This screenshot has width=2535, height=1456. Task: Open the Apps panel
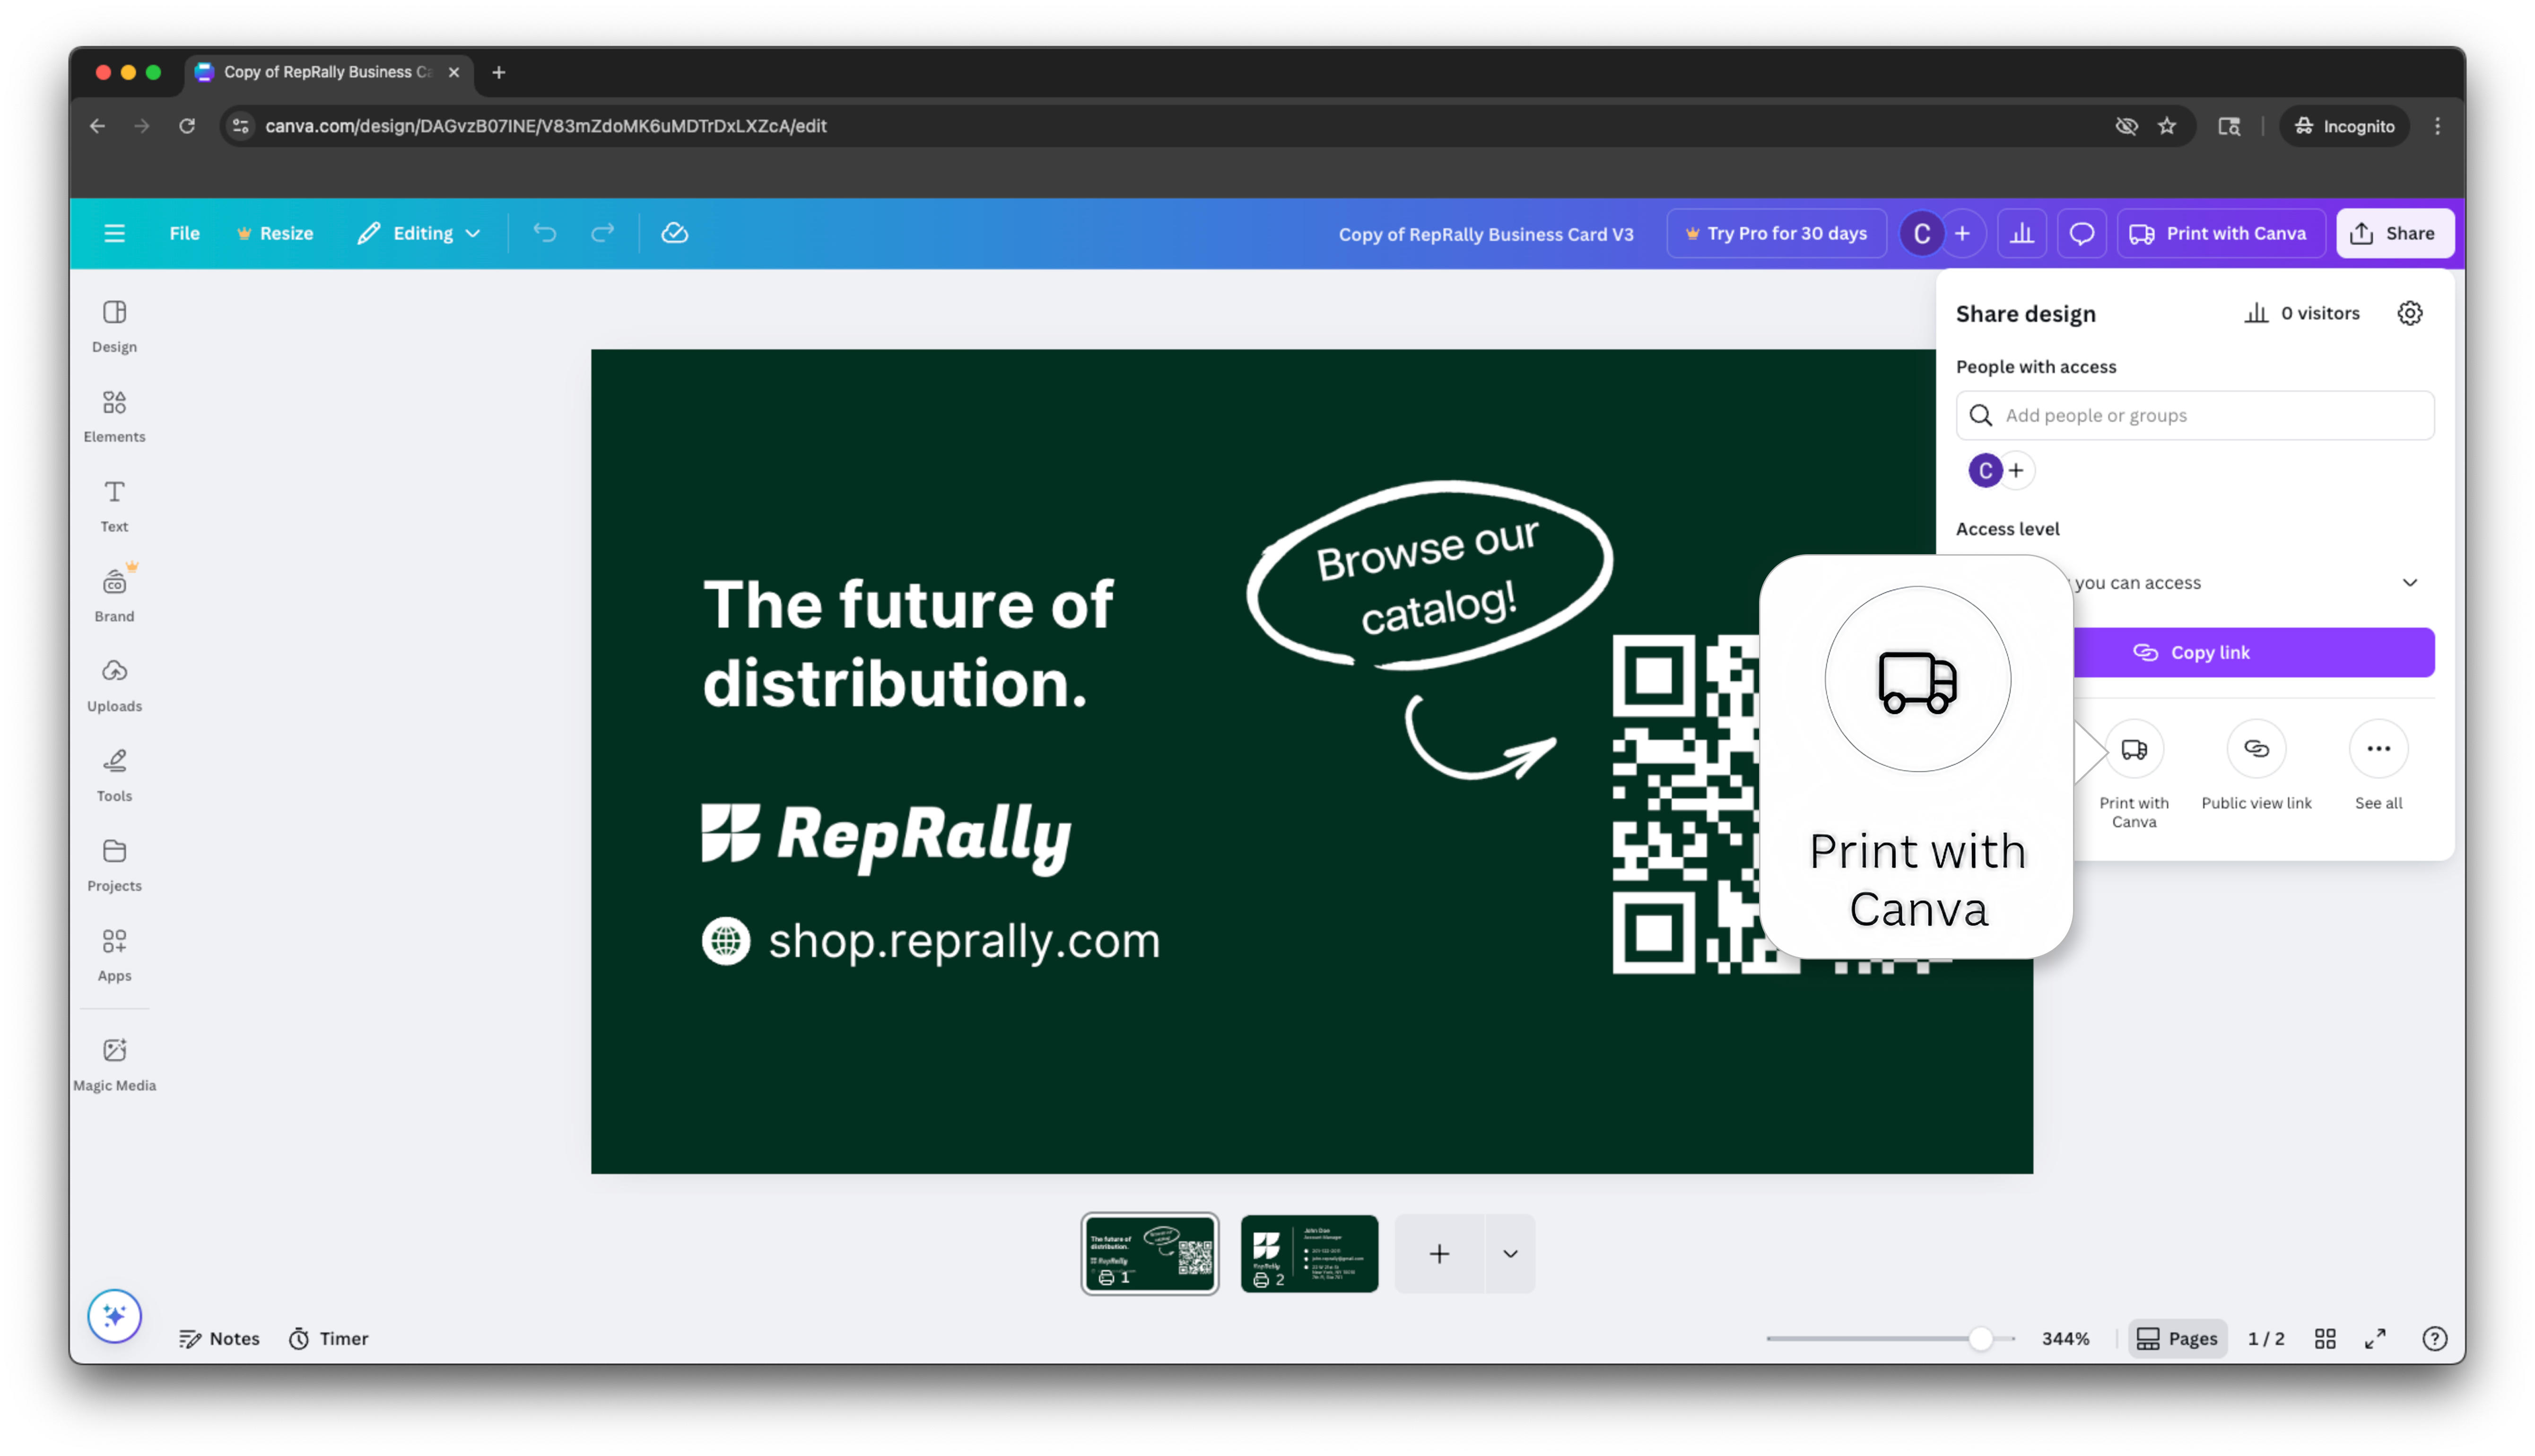point(114,956)
